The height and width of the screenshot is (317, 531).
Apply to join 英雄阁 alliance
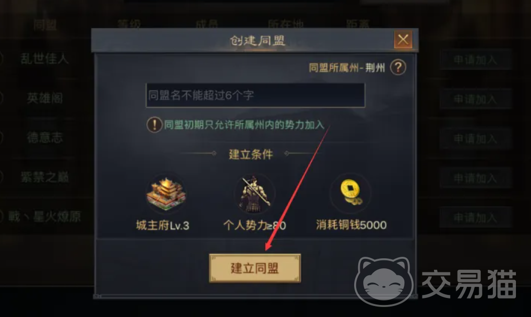tap(475, 99)
